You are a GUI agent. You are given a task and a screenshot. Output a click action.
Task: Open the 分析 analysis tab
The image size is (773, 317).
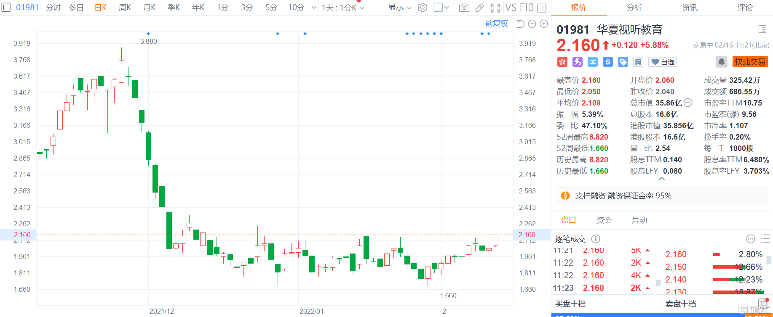coord(634,8)
